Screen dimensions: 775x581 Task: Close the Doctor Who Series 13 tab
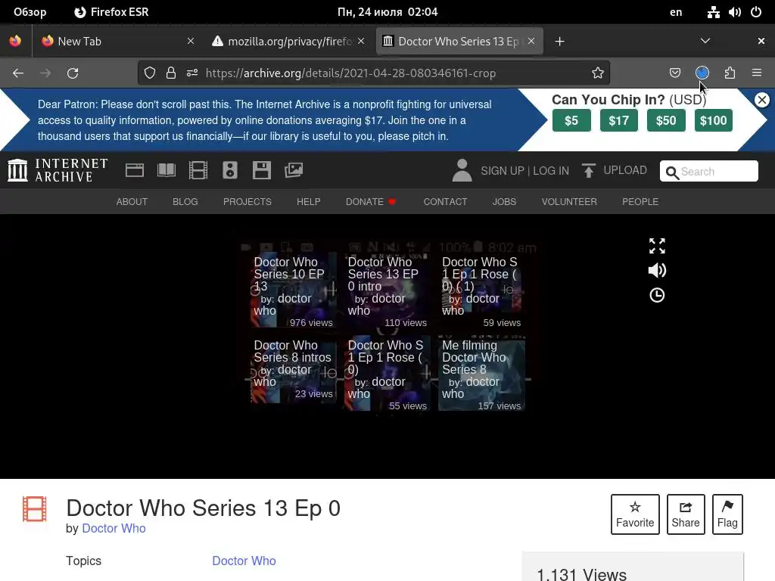(x=531, y=42)
